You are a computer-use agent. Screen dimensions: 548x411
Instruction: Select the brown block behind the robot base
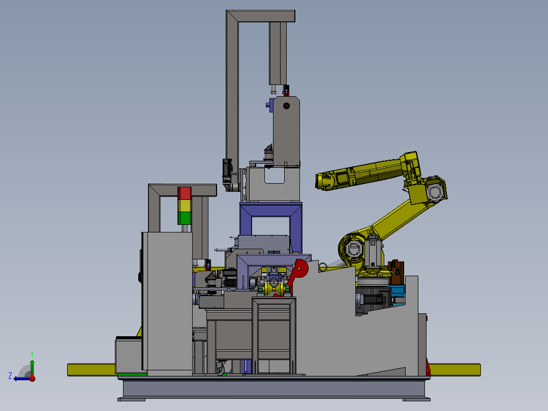point(396,272)
